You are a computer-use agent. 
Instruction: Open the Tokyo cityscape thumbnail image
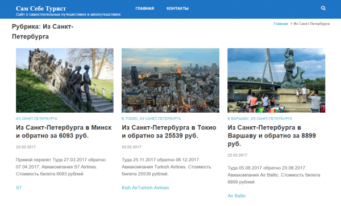click(170, 80)
